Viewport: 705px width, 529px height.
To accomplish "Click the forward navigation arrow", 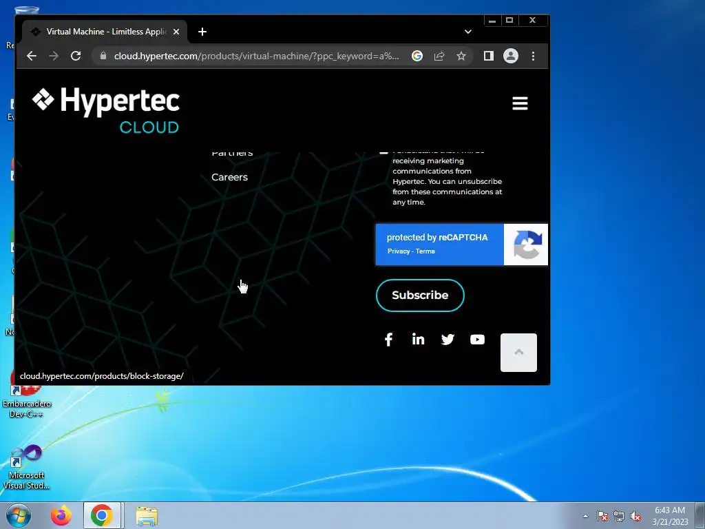I will 54,56.
